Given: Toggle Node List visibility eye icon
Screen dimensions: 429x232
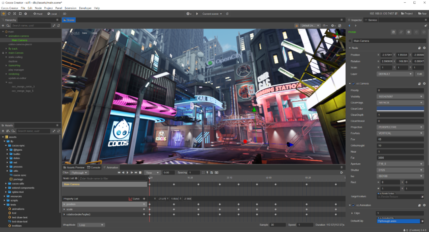Looking at the screenshot, I should 76,178.
